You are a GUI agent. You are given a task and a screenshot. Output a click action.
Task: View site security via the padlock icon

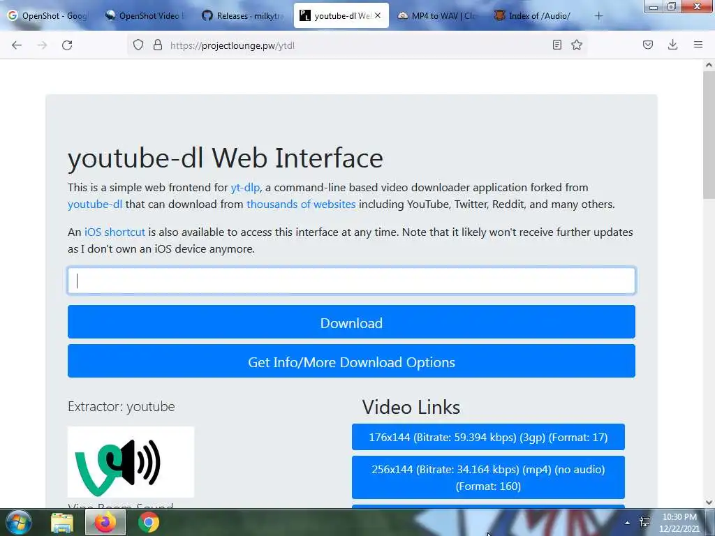pyautogui.click(x=158, y=45)
